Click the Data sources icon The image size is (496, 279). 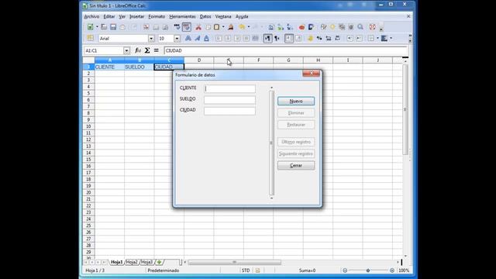(351, 27)
